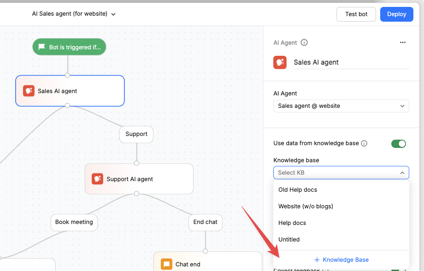Click the Chat end node icon
This screenshot has height=271, width=424.
pos(166,264)
